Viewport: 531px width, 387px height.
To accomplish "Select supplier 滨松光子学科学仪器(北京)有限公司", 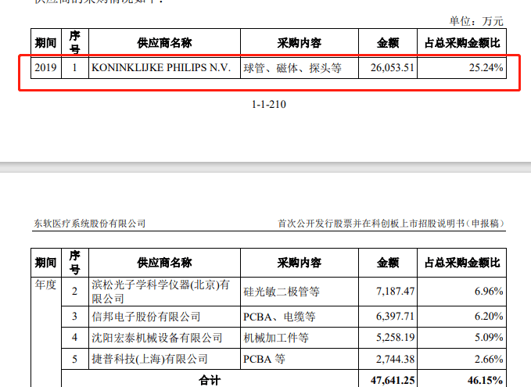I will 160,292.
